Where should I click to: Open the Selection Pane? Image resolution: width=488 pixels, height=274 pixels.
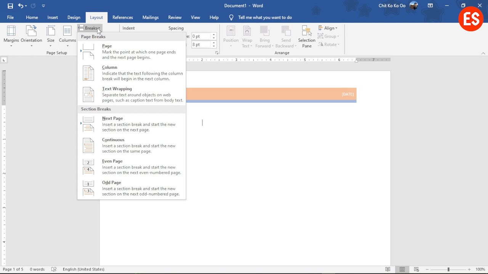pos(307,37)
